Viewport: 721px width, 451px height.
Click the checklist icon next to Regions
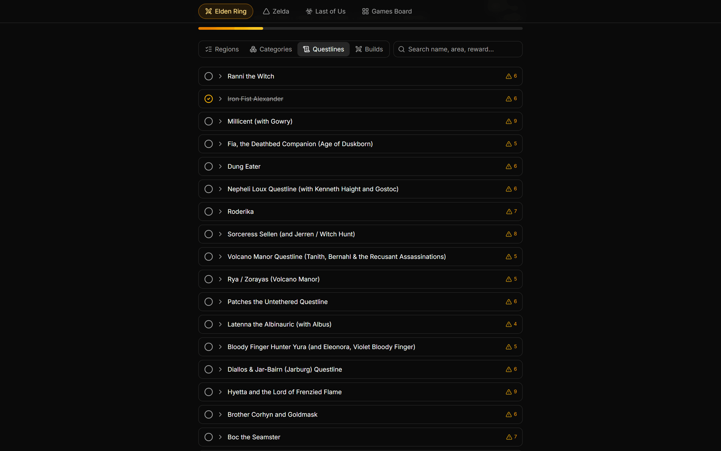point(208,49)
